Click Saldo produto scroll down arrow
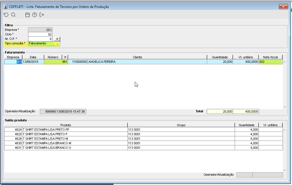Image resolution: width=292 pixels, height=185 pixels. [x=284, y=170]
